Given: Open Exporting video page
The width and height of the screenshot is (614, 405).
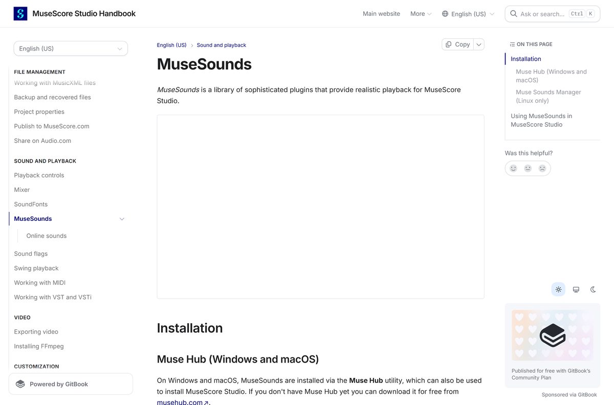Looking at the screenshot, I should [36, 332].
